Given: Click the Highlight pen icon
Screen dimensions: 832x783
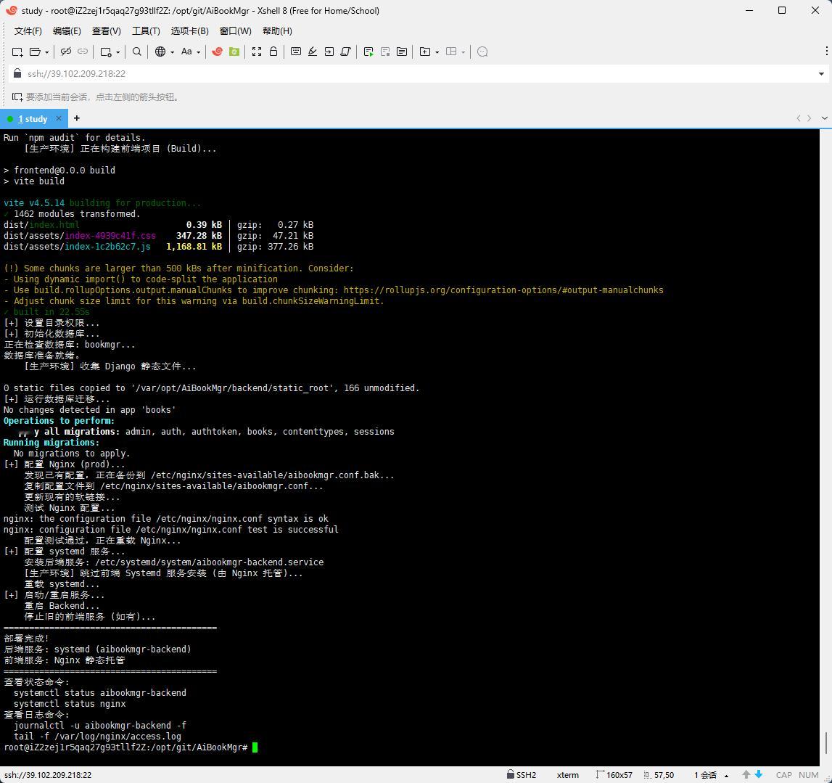Looking at the screenshot, I should pos(313,52).
